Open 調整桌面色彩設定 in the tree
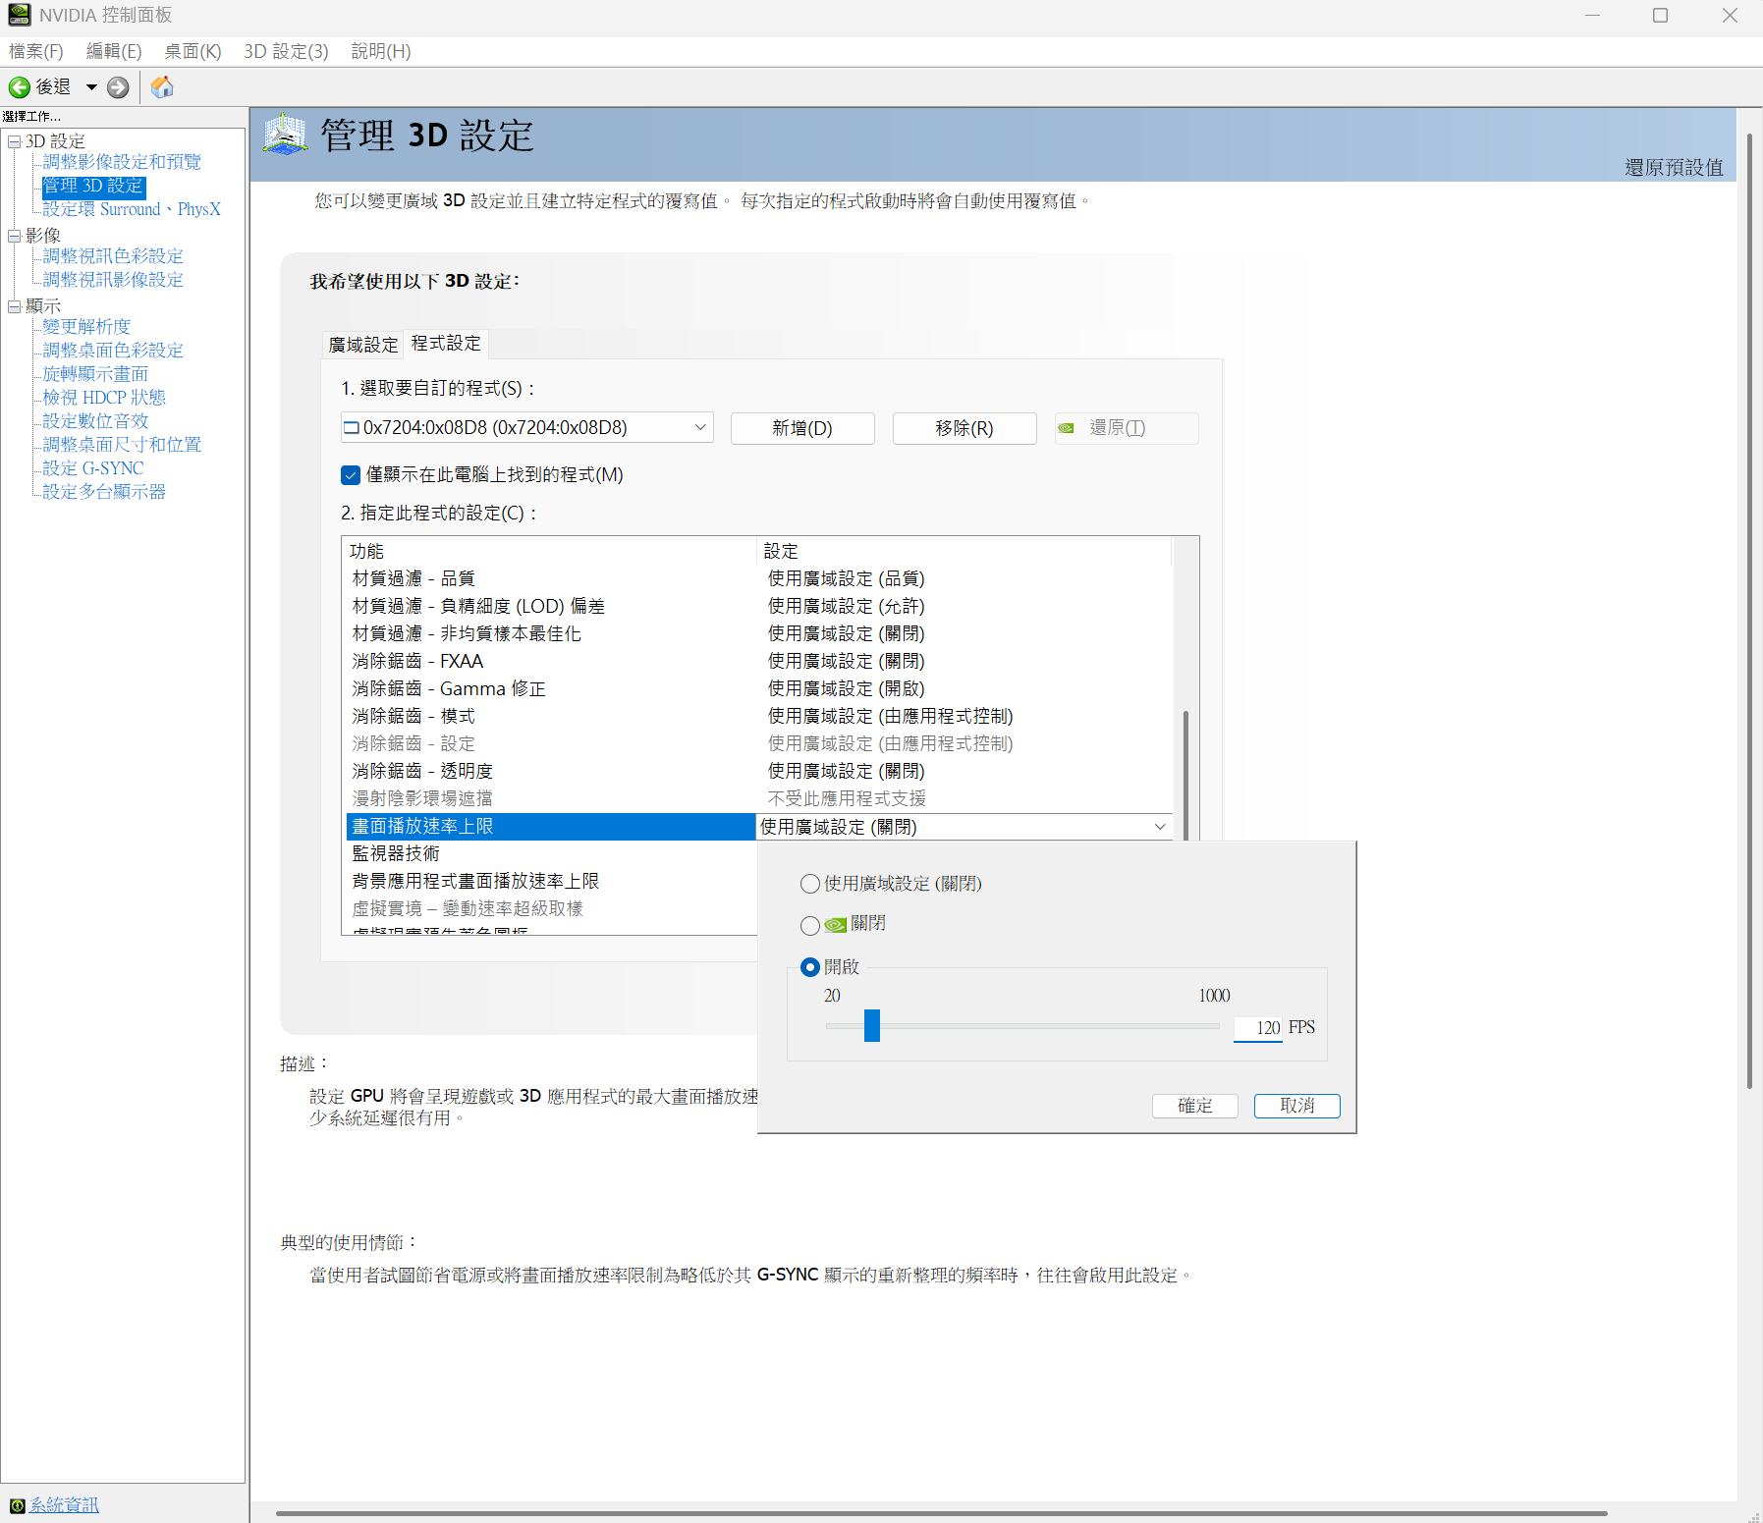 (113, 351)
